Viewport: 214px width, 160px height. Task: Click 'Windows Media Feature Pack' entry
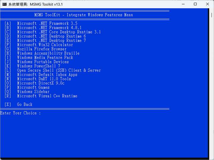pyautogui.click(x=45, y=57)
